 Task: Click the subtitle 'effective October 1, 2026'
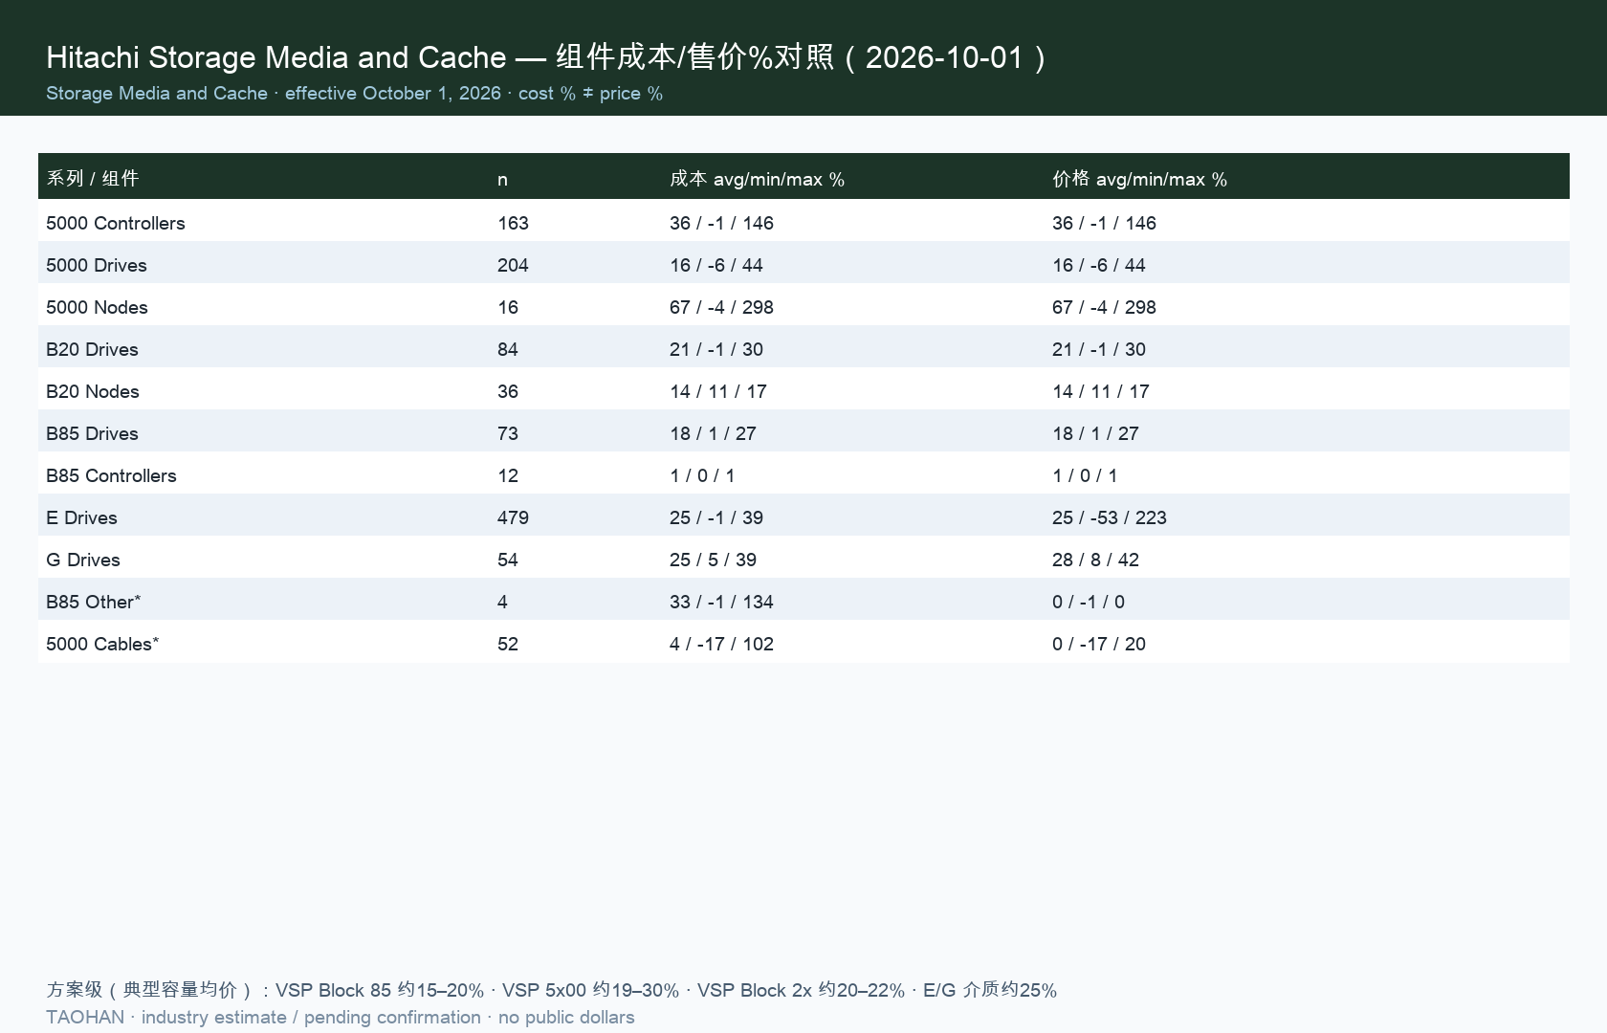[x=393, y=93]
